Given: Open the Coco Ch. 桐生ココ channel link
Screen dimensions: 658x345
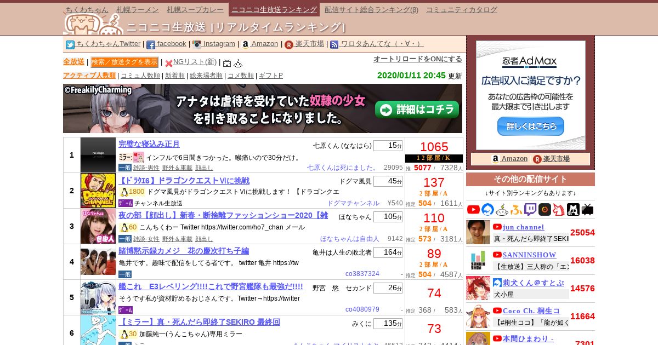Looking at the screenshot, I should [x=531, y=311].
